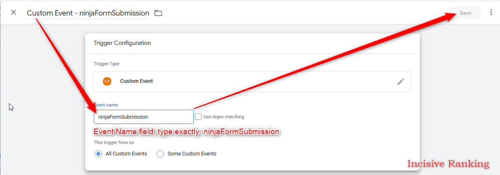This screenshot has width=500, height=175.
Task: Edit the trigger type with the pencil icon
Action: tap(400, 82)
